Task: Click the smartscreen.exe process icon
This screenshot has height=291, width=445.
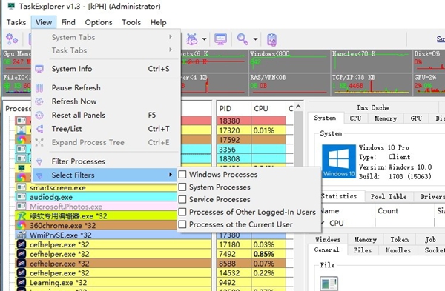Action: pos(22,187)
